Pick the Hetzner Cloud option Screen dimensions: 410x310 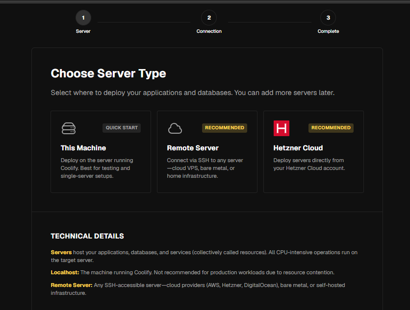(x=313, y=152)
